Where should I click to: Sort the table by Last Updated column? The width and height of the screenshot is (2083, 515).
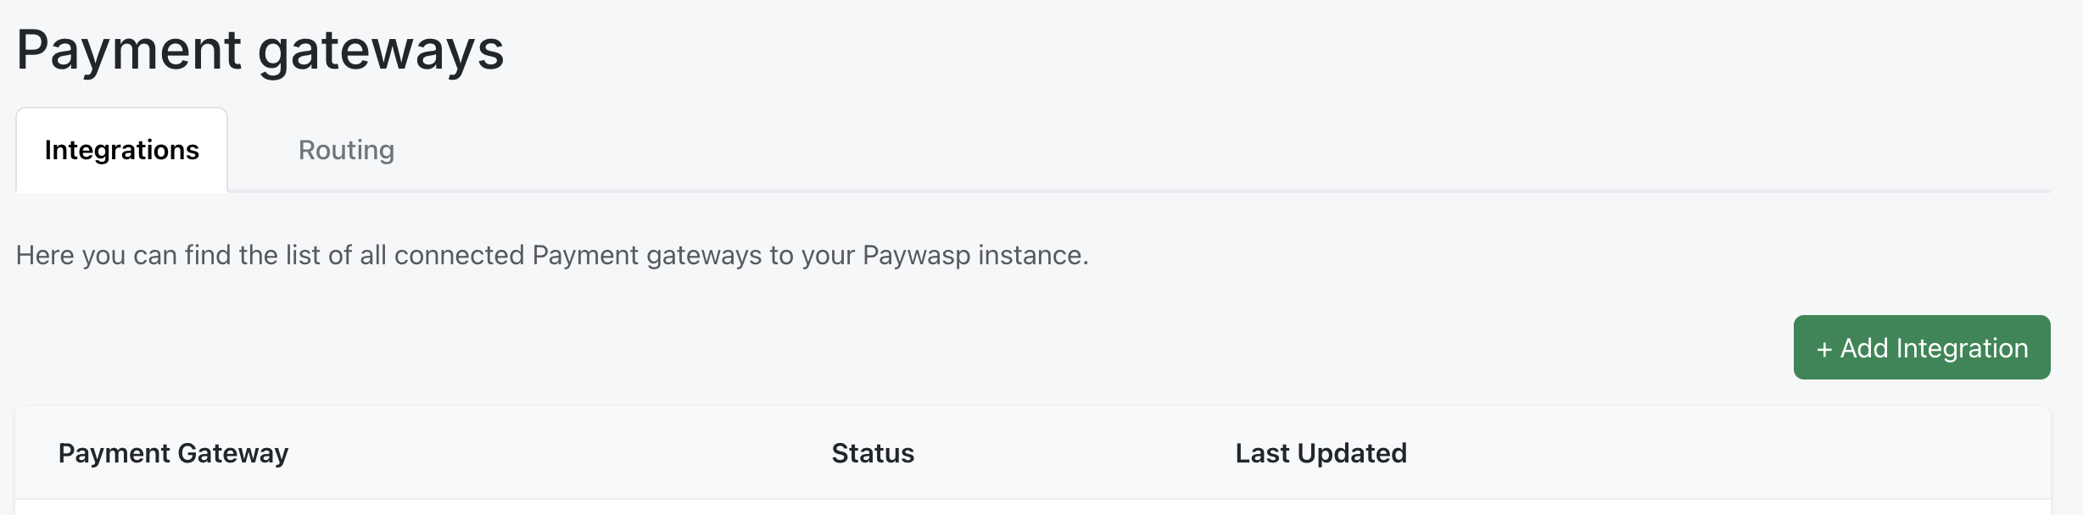point(1321,454)
